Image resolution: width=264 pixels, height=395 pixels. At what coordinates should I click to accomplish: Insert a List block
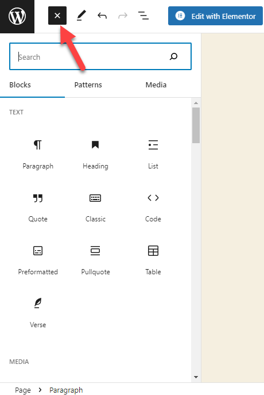click(x=153, y=155)
